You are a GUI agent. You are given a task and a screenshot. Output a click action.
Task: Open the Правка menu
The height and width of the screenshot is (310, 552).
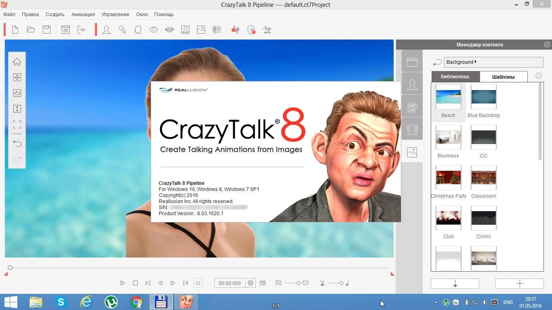(30, 14)
